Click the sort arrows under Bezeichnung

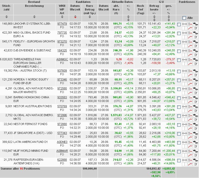tap(34, 17)
